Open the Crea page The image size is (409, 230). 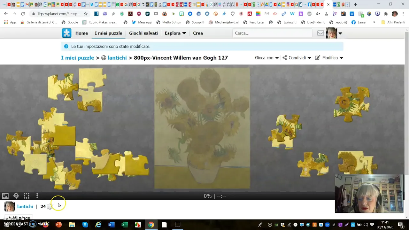click(198, 33)
